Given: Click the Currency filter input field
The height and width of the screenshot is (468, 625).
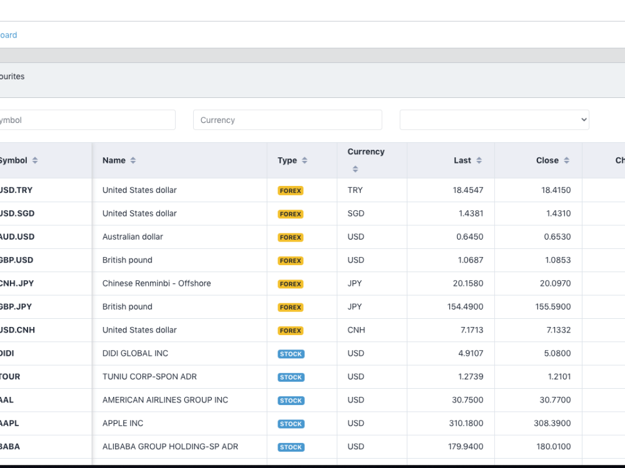Looking at the screenshot, I should pyautogui.click(x=287, y=119).
